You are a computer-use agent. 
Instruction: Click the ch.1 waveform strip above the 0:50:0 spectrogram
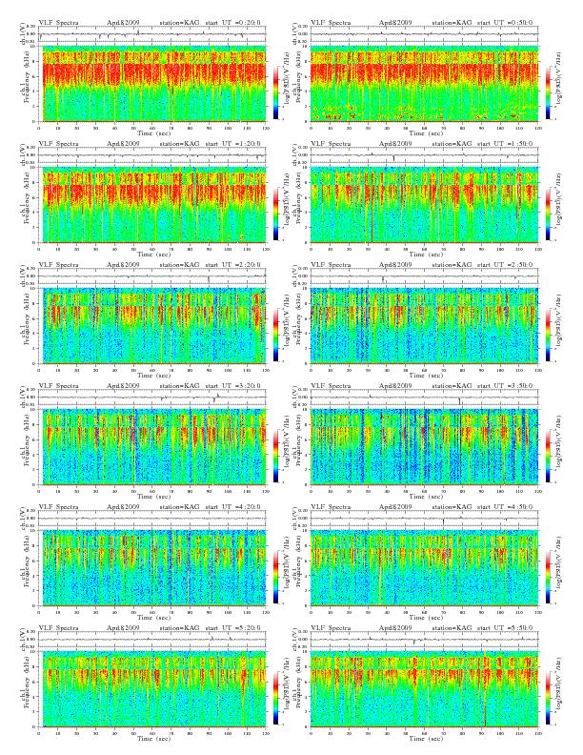tap(424, 34)
